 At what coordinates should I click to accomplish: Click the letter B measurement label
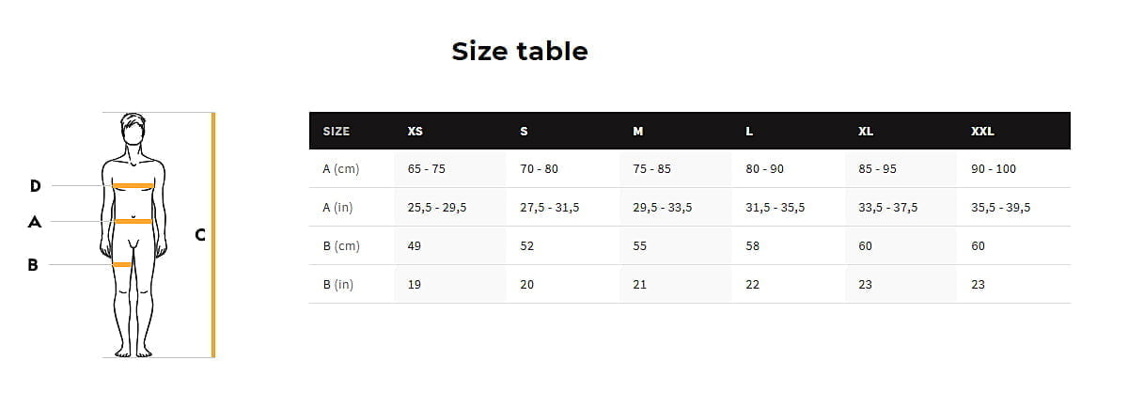click(33, 265)
